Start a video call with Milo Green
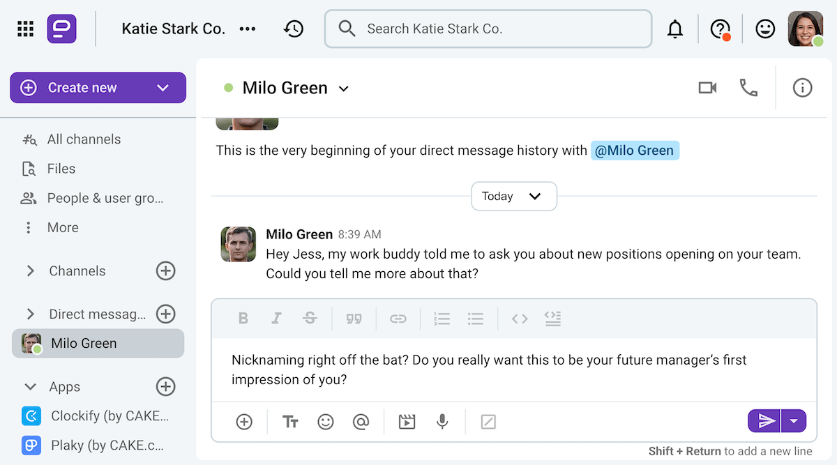 tap(707, 88)
